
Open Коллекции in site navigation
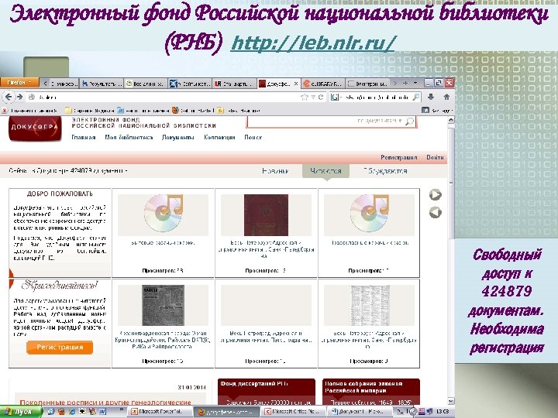(219, 137)
